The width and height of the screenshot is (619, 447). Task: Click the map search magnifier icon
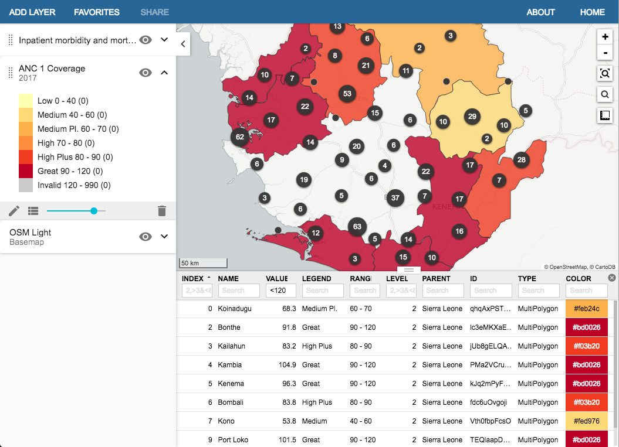pyautogui.click(x=605, y=94)
